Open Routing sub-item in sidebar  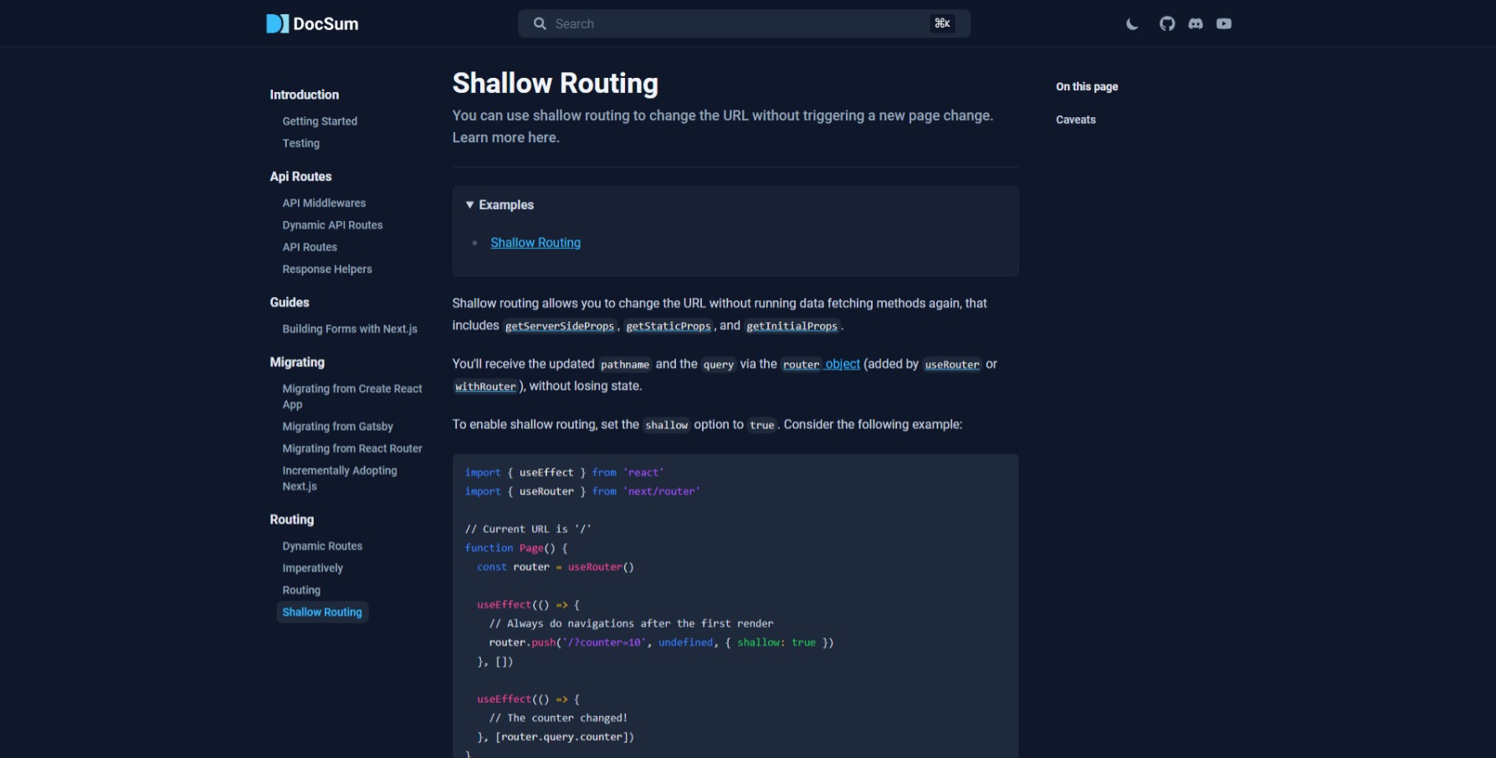coord(301,590)
